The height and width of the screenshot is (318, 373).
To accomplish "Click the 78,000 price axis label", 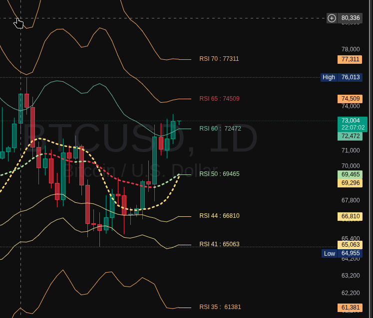I will click(351, 49).
